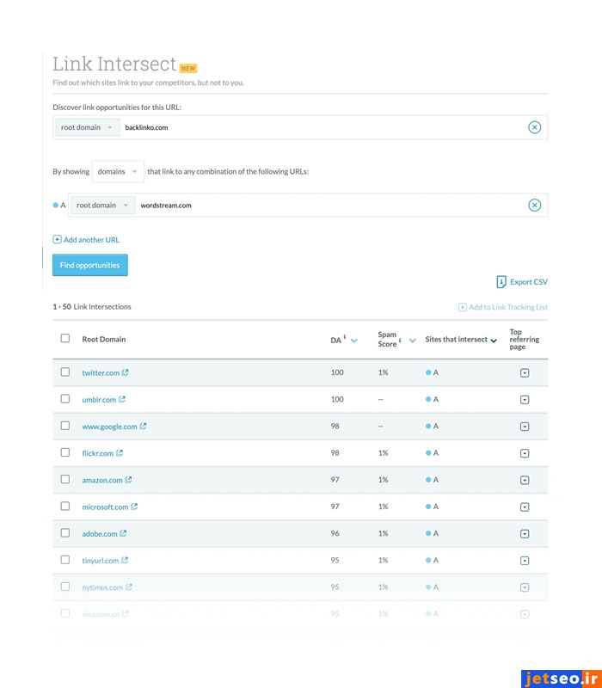Tick the microsoft.com row checkbox
The width and height of the screenshot is (602, 688).
click(x=65, y=507)
